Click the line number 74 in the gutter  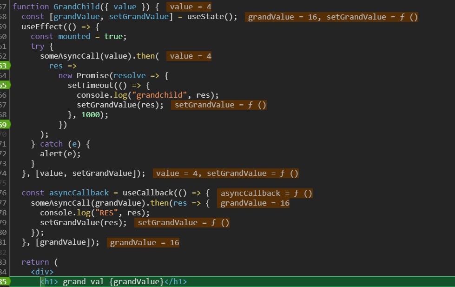pos(3,174)
